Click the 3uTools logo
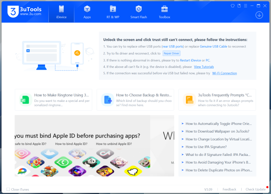Image resolution: width=271 pixels, height=194 pixels. [x=24, y=11]
